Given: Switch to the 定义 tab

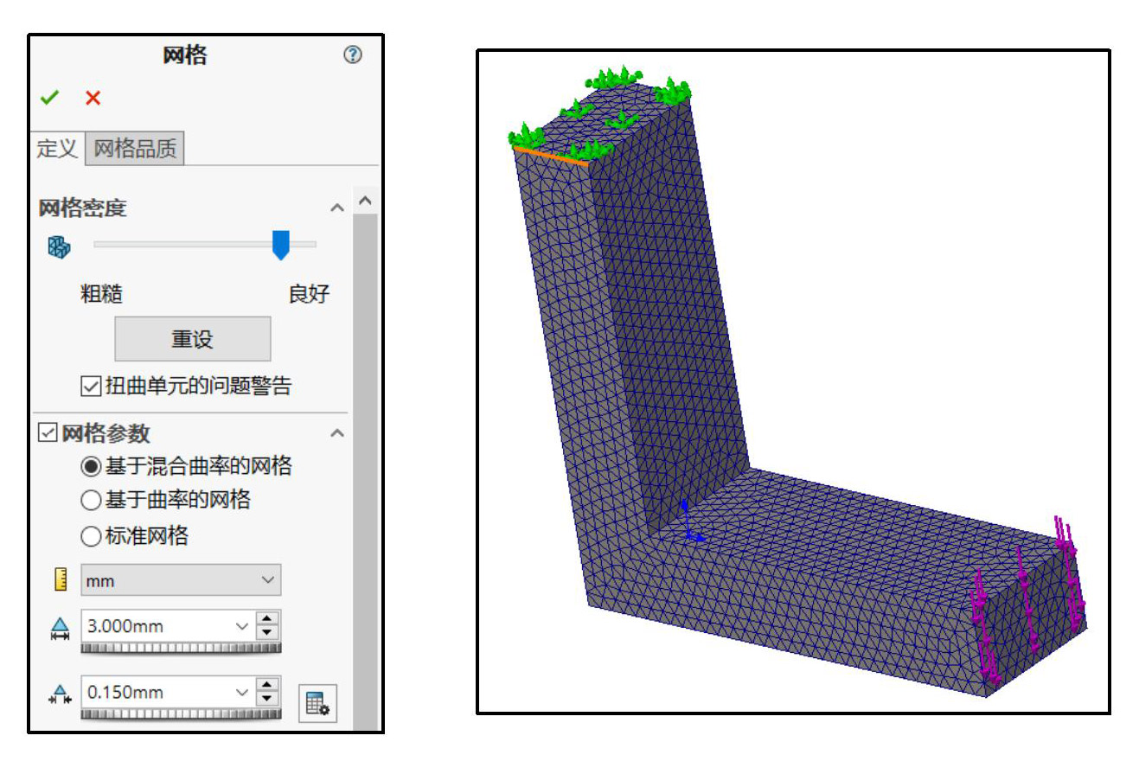Looking at the screenshot, I should [x=57, y=149].
